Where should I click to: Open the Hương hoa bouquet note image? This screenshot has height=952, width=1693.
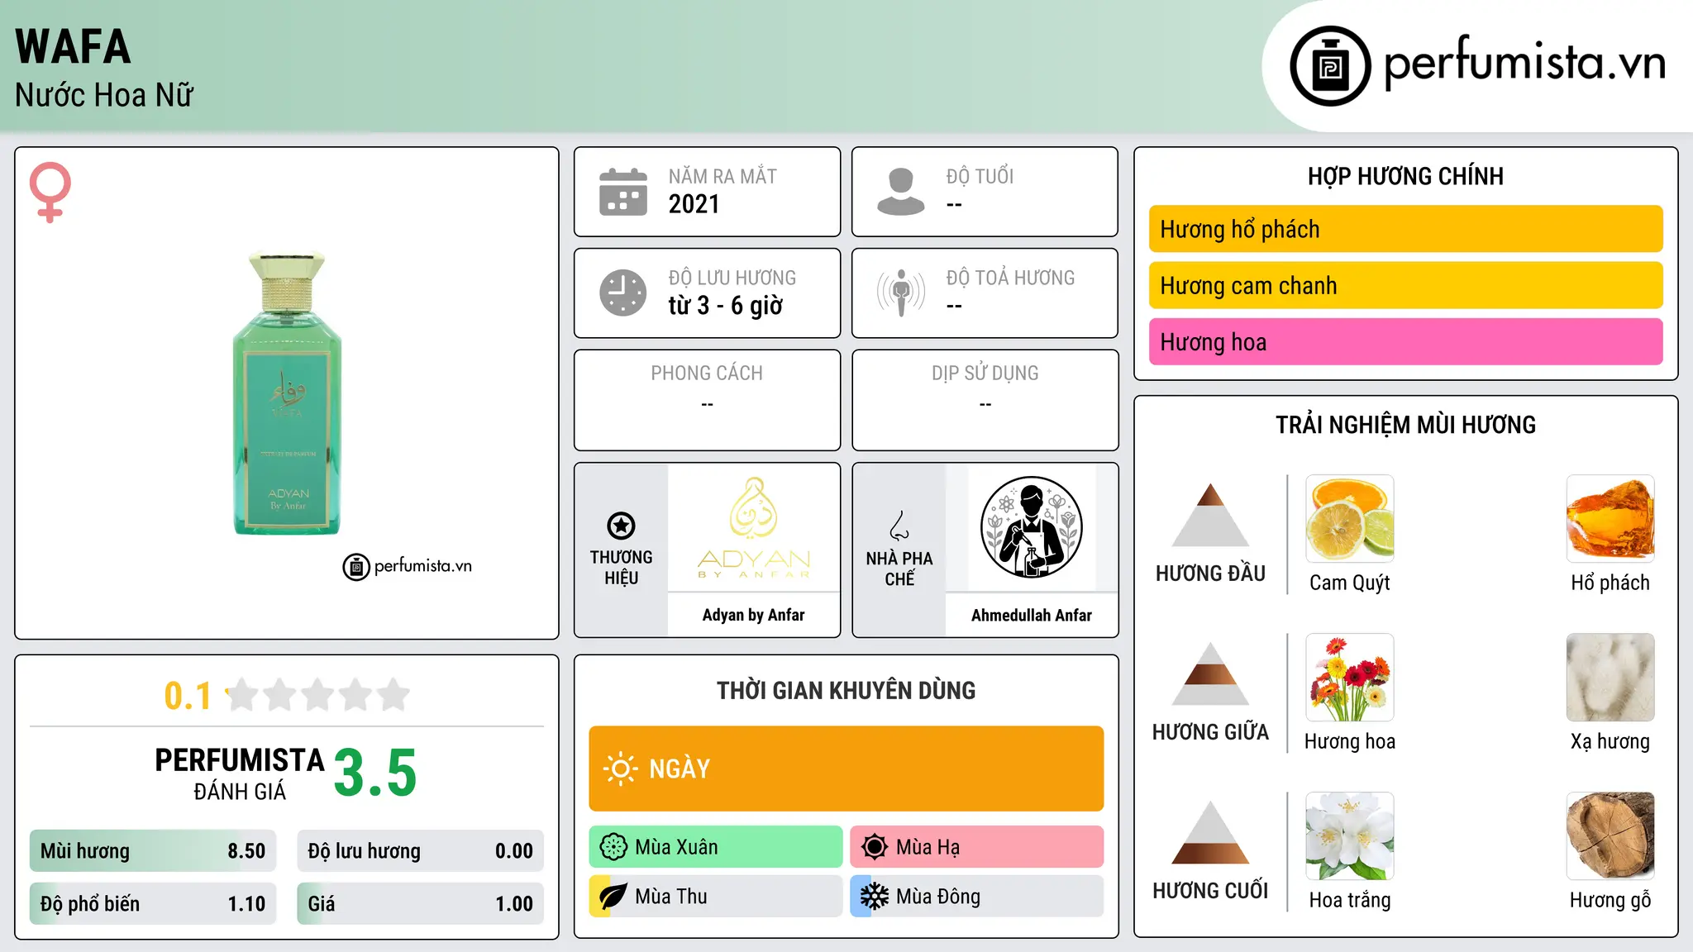point(1350,678)
